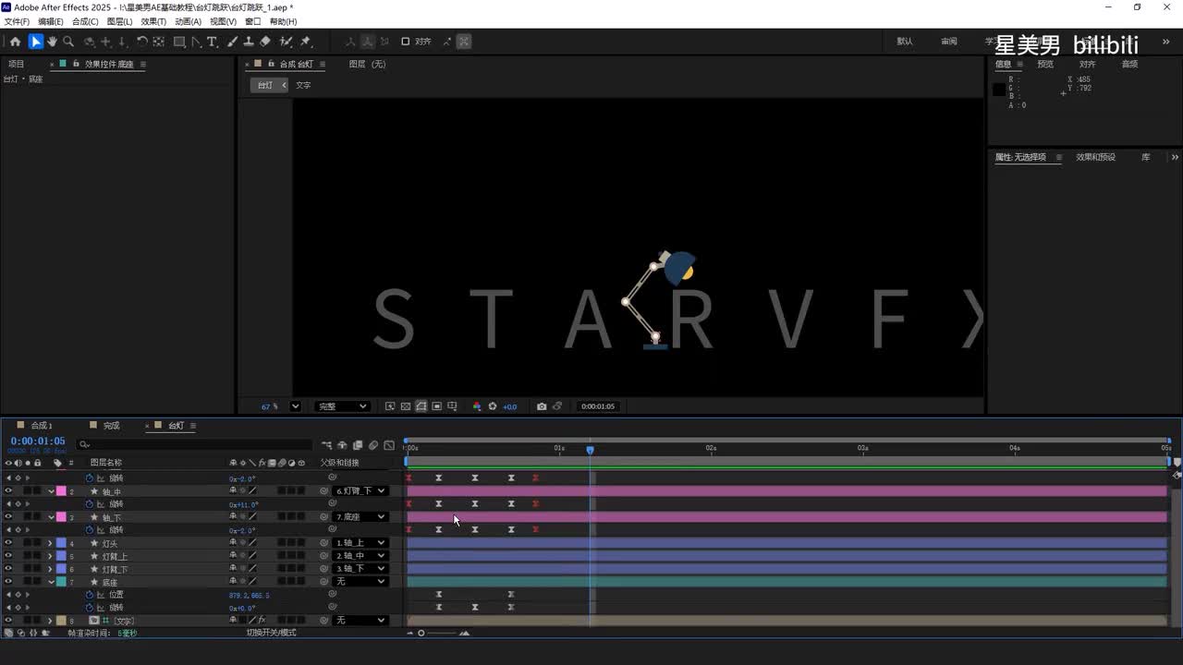The width and height of the screenshot is (1183, 665).
Task: Collapse the 轴_下 layer properties
Action: (51, 517)
